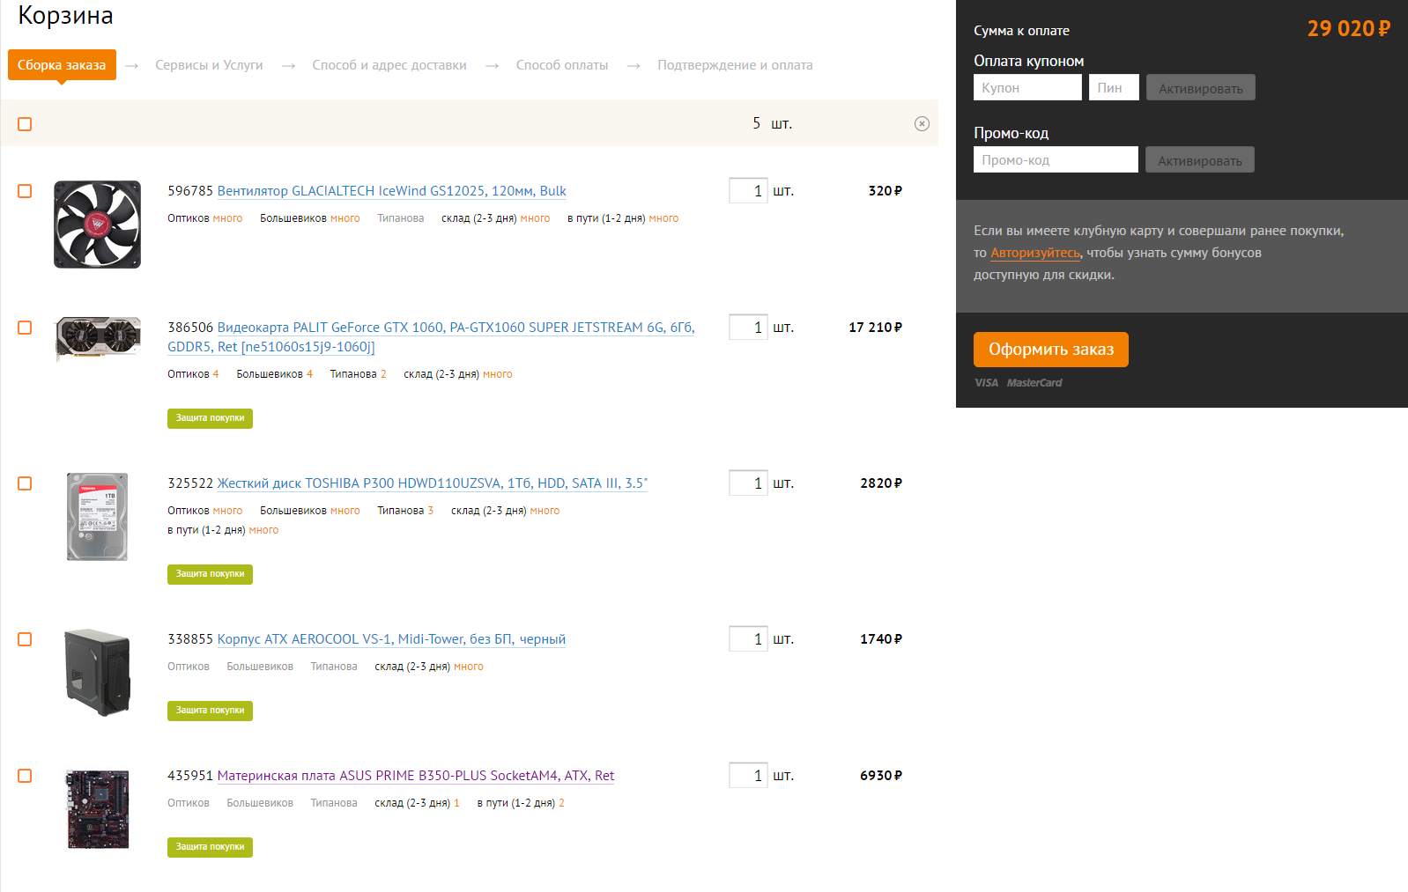The width and height of the screenshot is (1408, 892).
Task: Click 'Типанова 2' availability in video card row
Action: click(358, 374)
